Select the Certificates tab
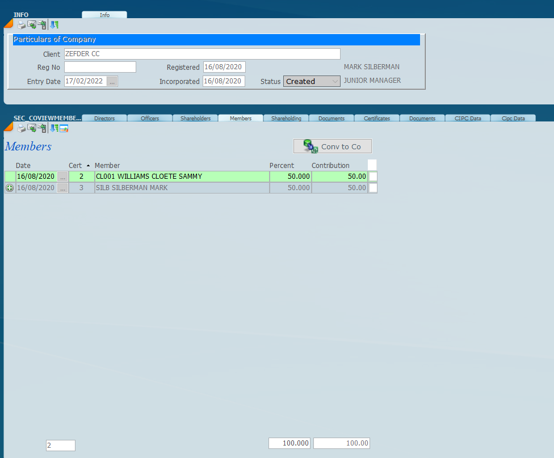Screen dimensions: 554x458 point(377,118)
